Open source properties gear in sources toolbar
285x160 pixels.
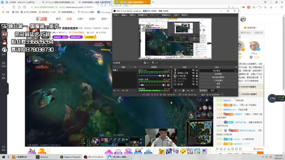click(x=183, y=90)
